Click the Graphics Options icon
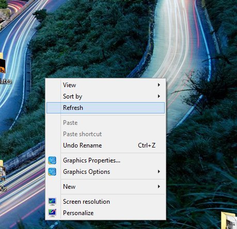237x229 pixels. (x=52, y=172)
